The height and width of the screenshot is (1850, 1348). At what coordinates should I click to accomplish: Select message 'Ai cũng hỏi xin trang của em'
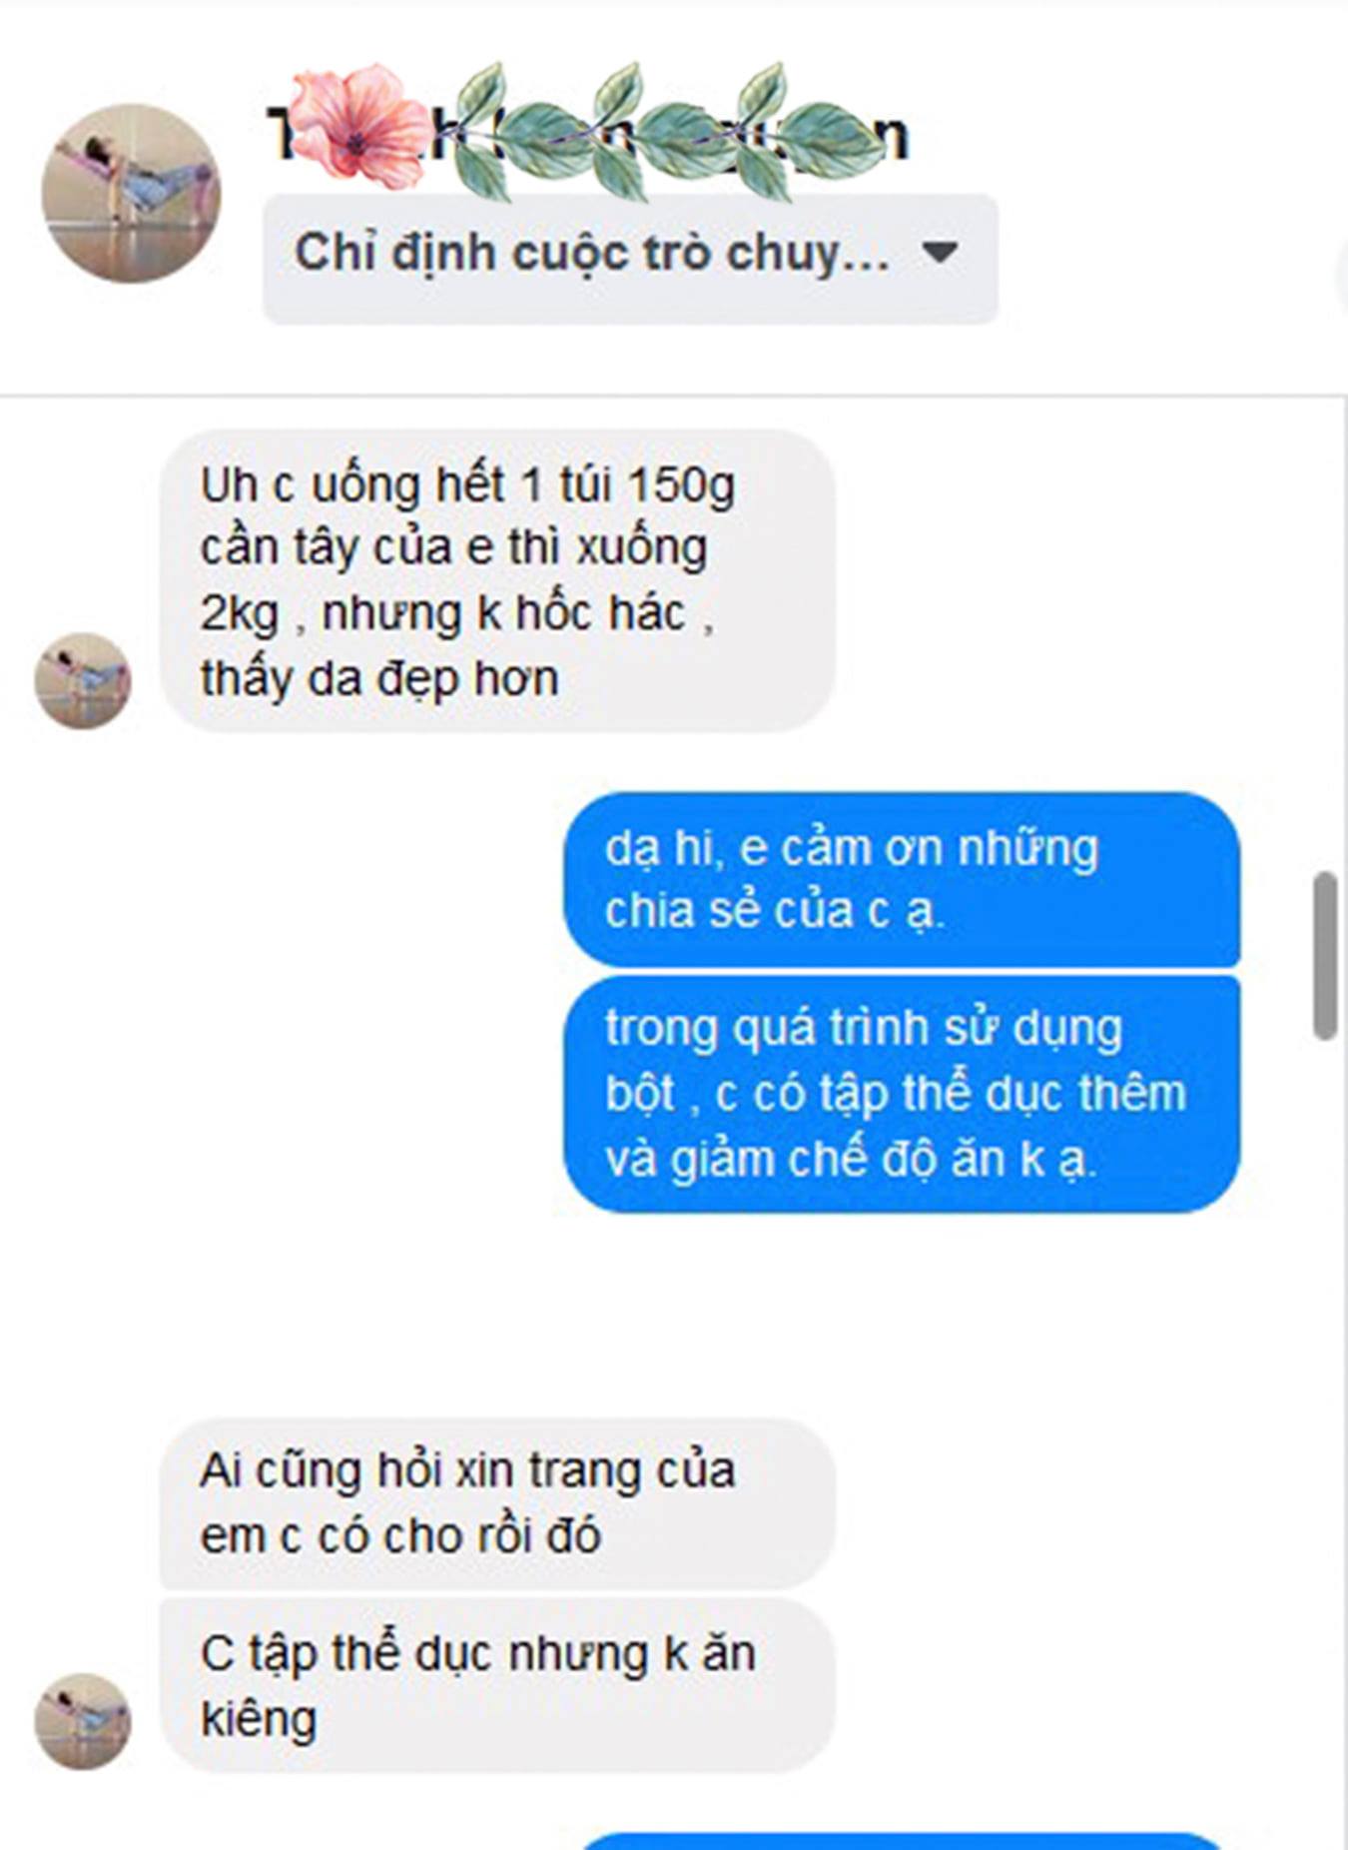click(497, 1502)
